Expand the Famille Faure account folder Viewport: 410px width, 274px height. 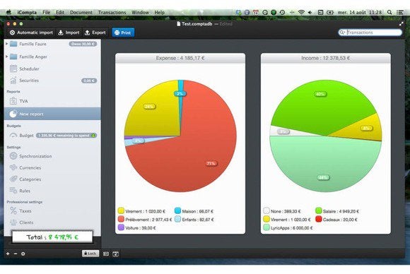click(x=7, y=44)
